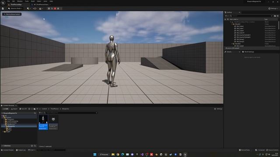Select SM_Cube4 under Block01 in Outliner
The image size is (280, 157).
(240, 26)
